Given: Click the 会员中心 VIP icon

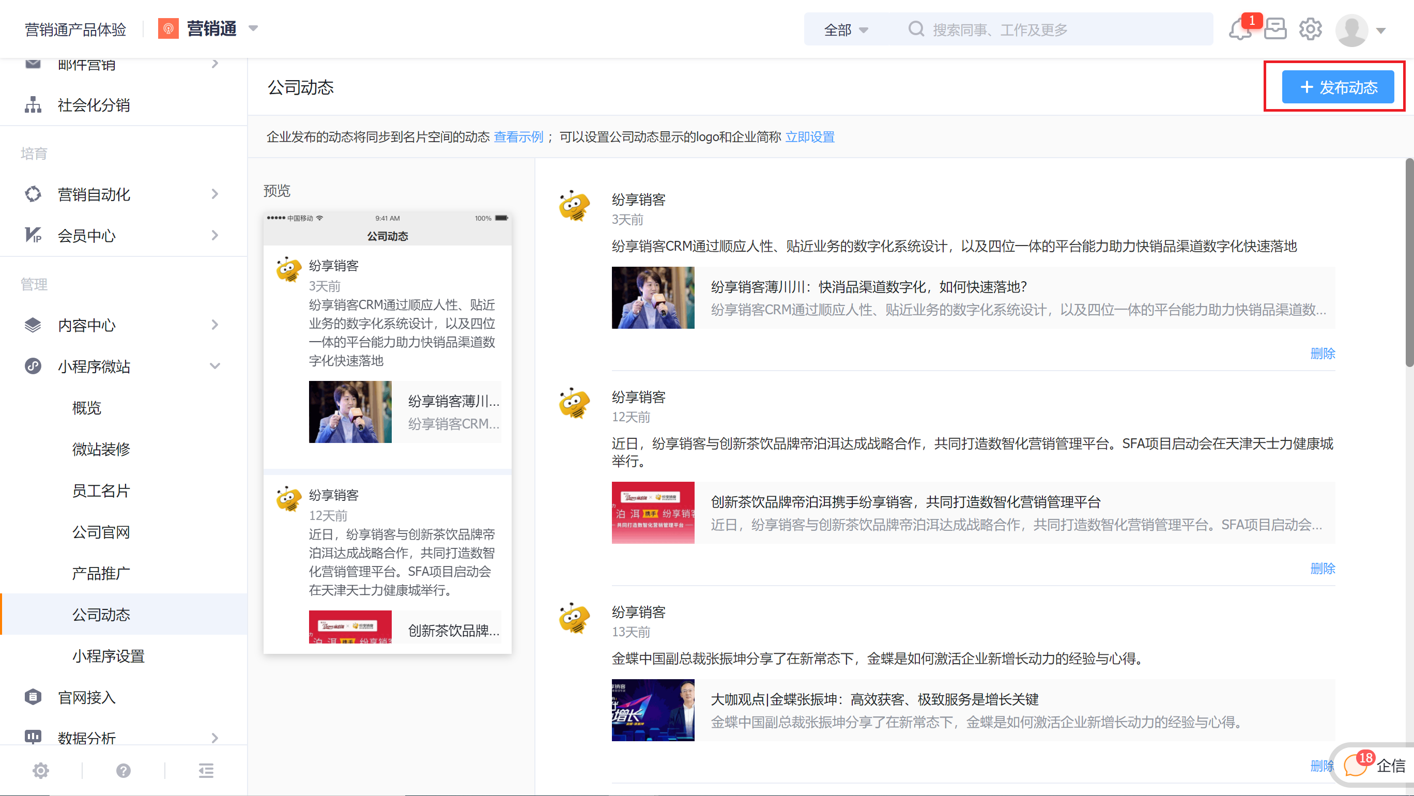Looking at the screenshot, I should (x=33, y=236).
